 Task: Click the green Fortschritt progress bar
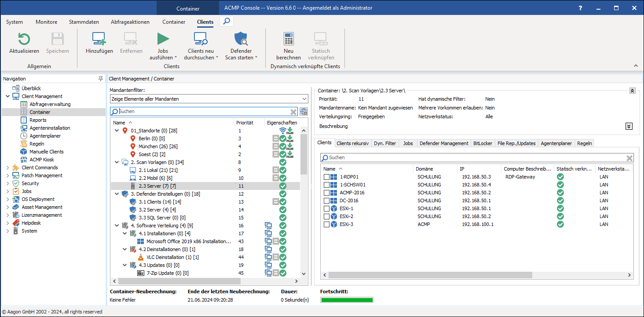(x=347, y=299)
